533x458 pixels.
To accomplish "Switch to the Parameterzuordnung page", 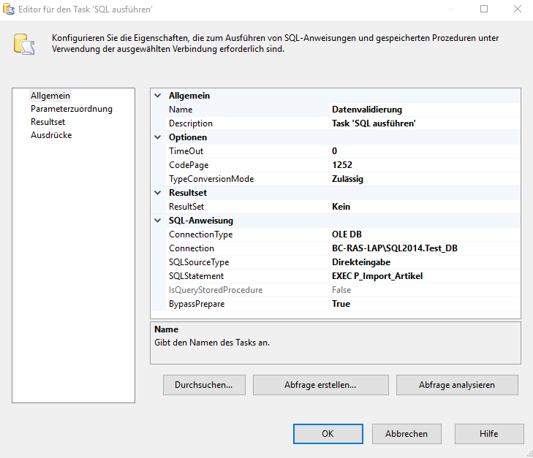I will point(71,109).
